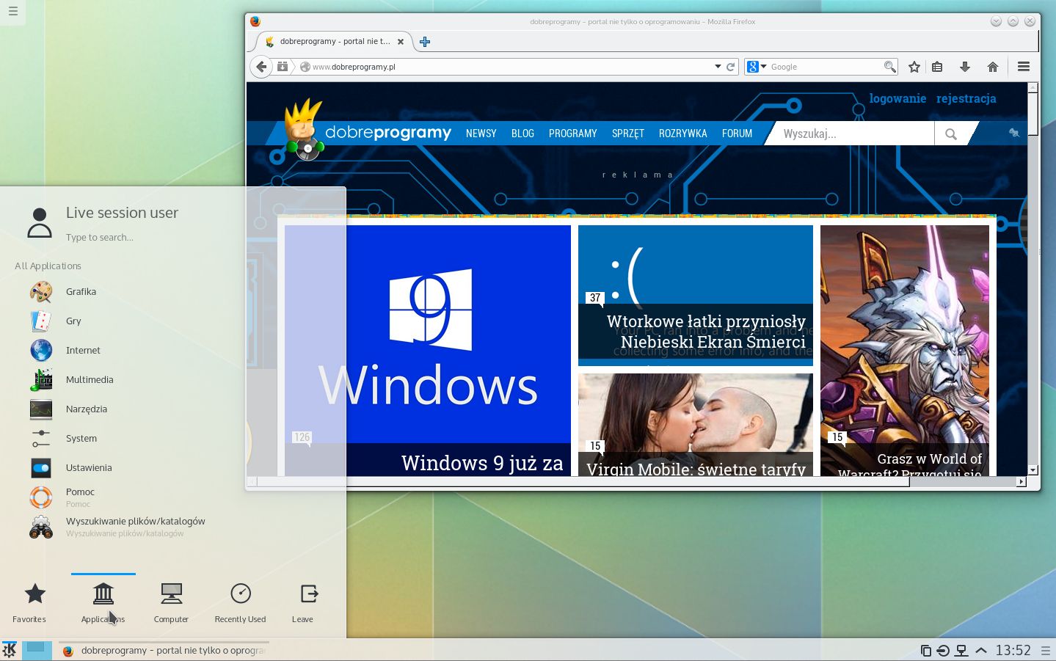Click the page scroll down arrow in Firefox
The width and height of the screenshot is (1056, 661).
coord(1033,470)
